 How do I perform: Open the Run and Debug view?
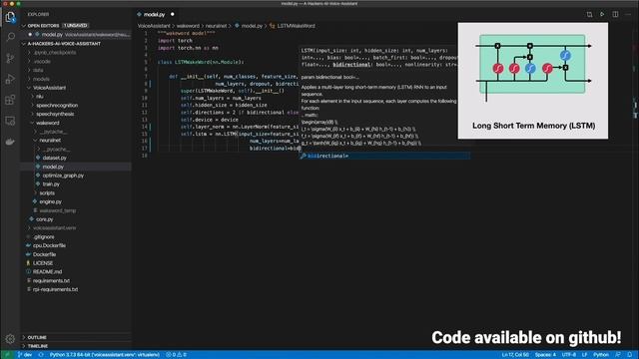click(x=10, y=79)
